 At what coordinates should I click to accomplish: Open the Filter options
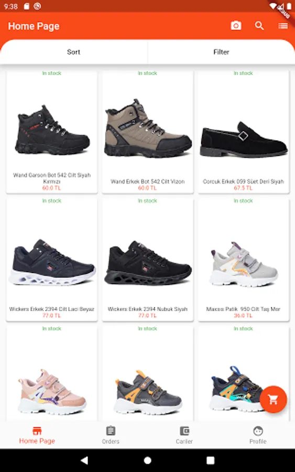click(221, 52)
